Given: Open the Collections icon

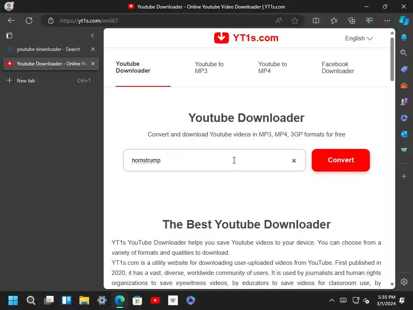Looking at the screenshot, I should click(352, 21).
